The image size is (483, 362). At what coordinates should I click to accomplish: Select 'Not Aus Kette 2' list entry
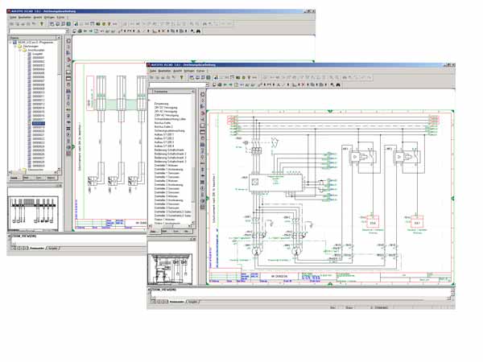(x=163, y=126)
